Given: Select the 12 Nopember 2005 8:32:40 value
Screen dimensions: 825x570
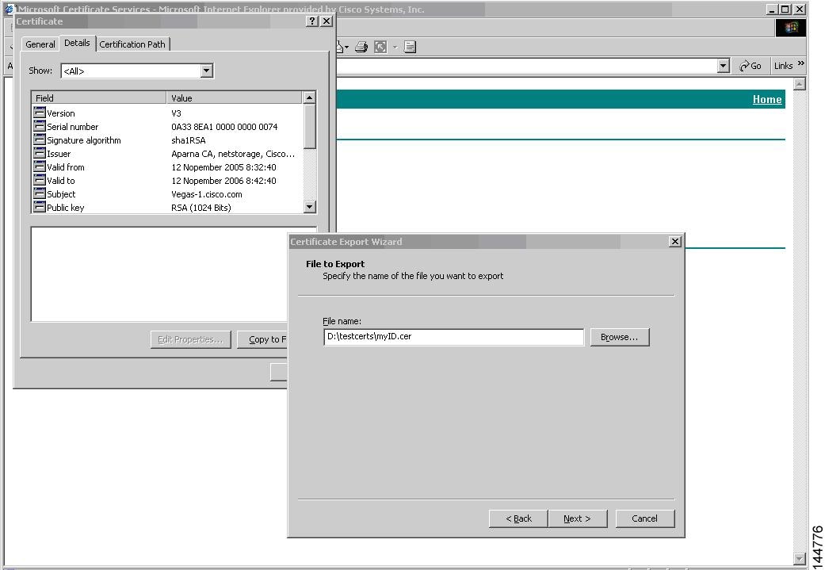Looking at the screenshot, I should click(x=223, y=167).
